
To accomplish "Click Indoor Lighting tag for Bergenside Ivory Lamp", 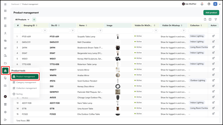I will tap(197, 53).
